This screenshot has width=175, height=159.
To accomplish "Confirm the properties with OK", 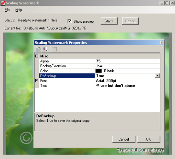I will tap(148, 139).
